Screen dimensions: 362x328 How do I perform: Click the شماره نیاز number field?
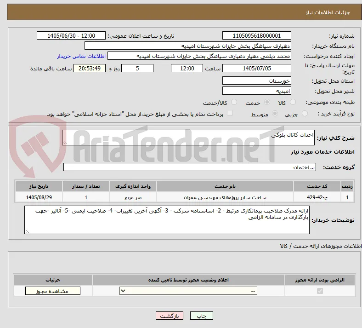(256, 35)
